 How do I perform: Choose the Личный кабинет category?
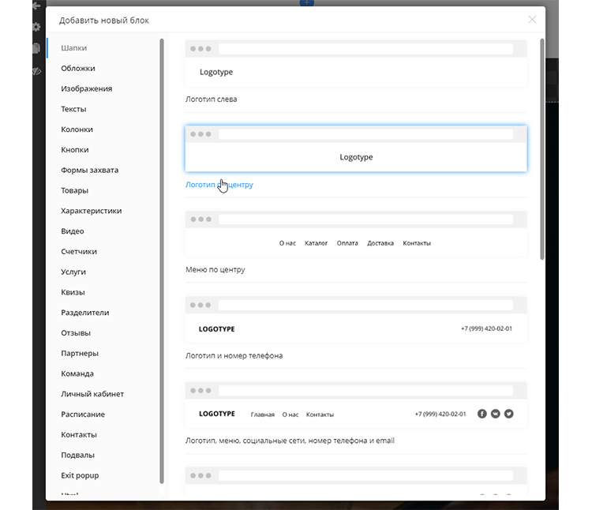[92, 394]
